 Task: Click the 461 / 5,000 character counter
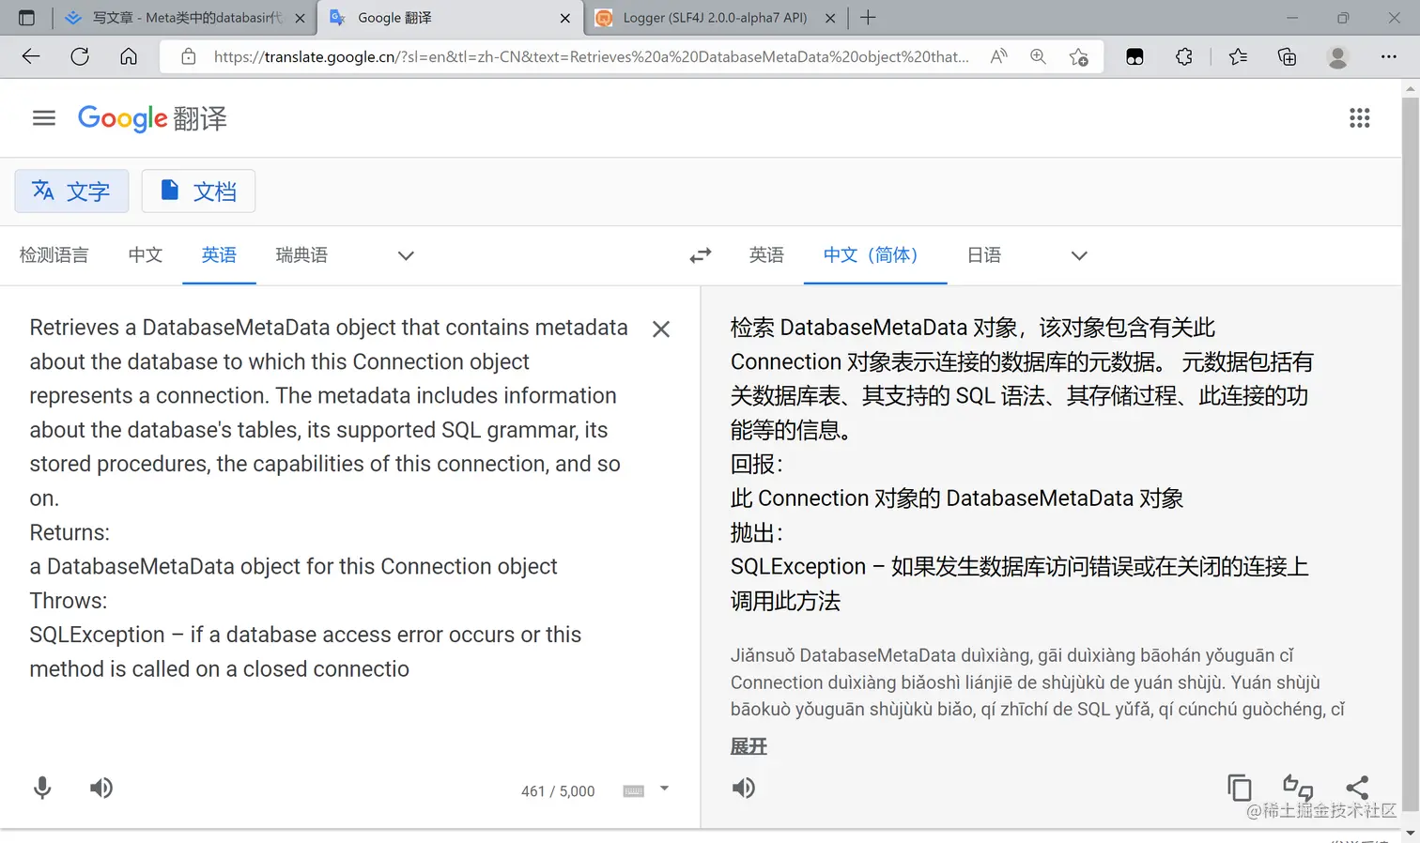coord(558,791)
